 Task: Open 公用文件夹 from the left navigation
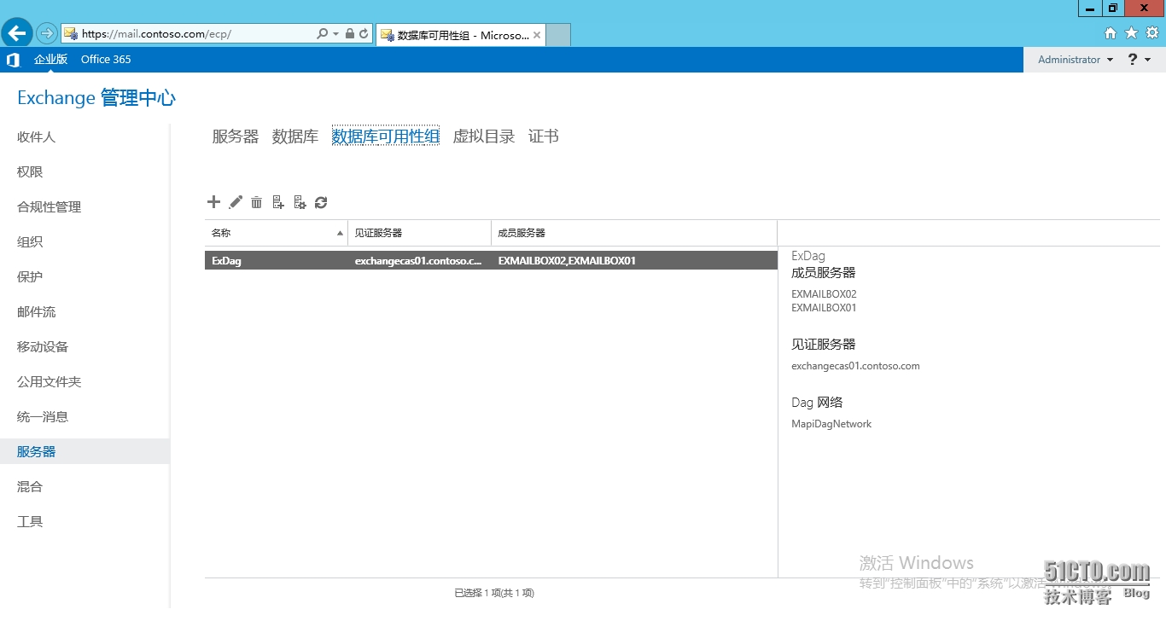[47, 381]
